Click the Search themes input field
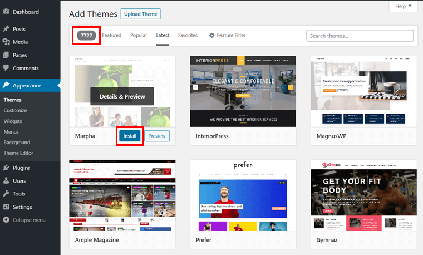Viewport: 423px width, 255px height. pyautogui.click(x=360, y=36)
